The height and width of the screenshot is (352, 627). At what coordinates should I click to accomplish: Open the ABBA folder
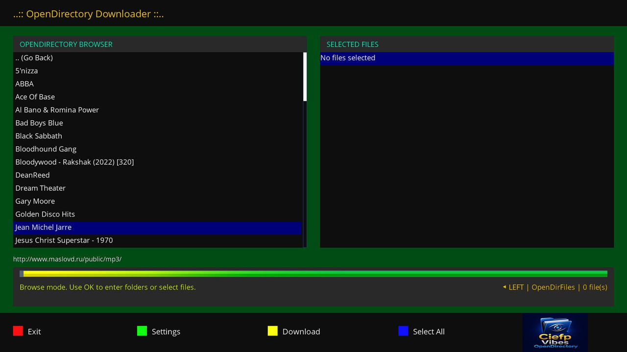coord(157,84)
